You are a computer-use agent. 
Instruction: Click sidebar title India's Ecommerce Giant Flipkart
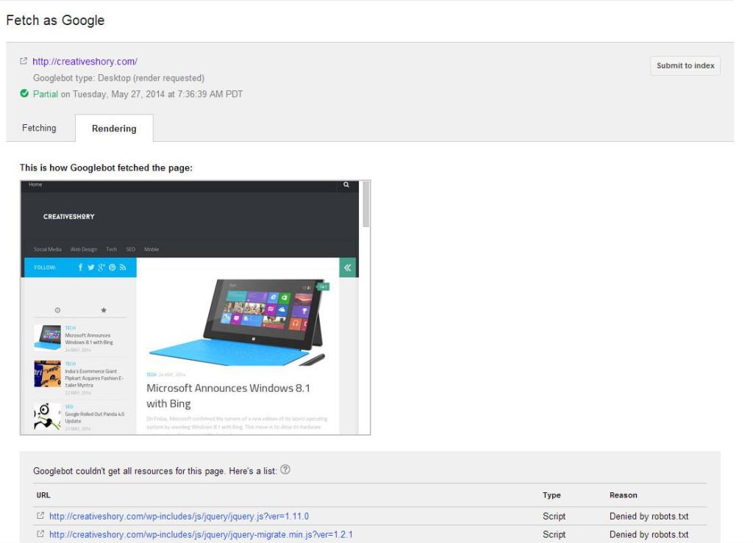[95, 378]
